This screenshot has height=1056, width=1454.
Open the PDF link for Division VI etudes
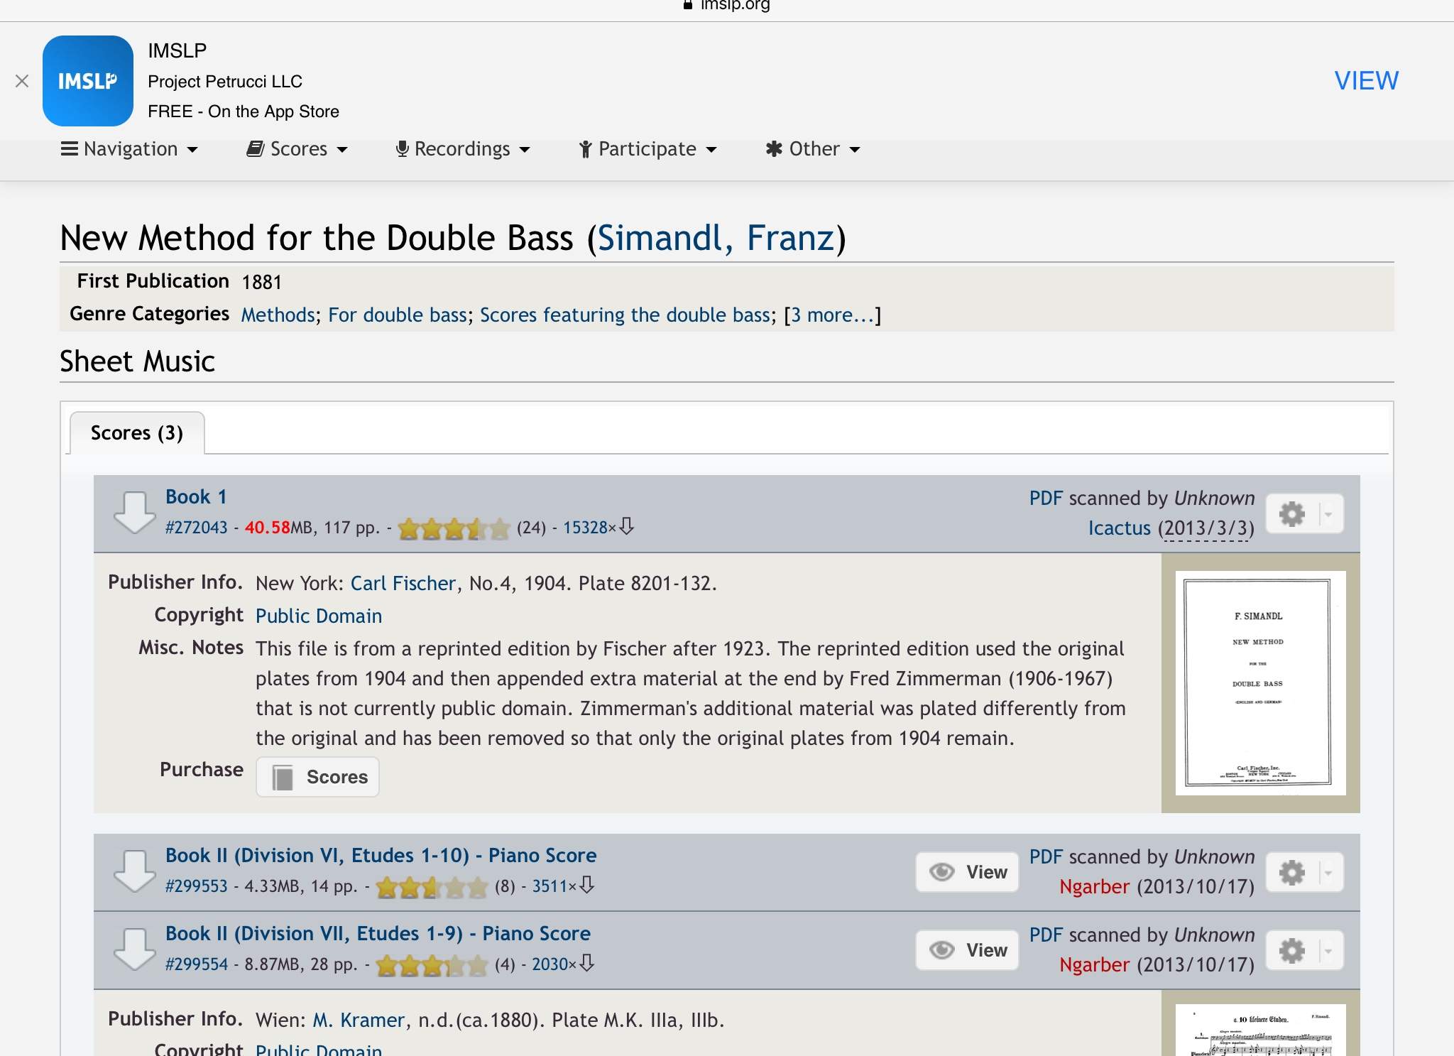tap(1046, 856)
